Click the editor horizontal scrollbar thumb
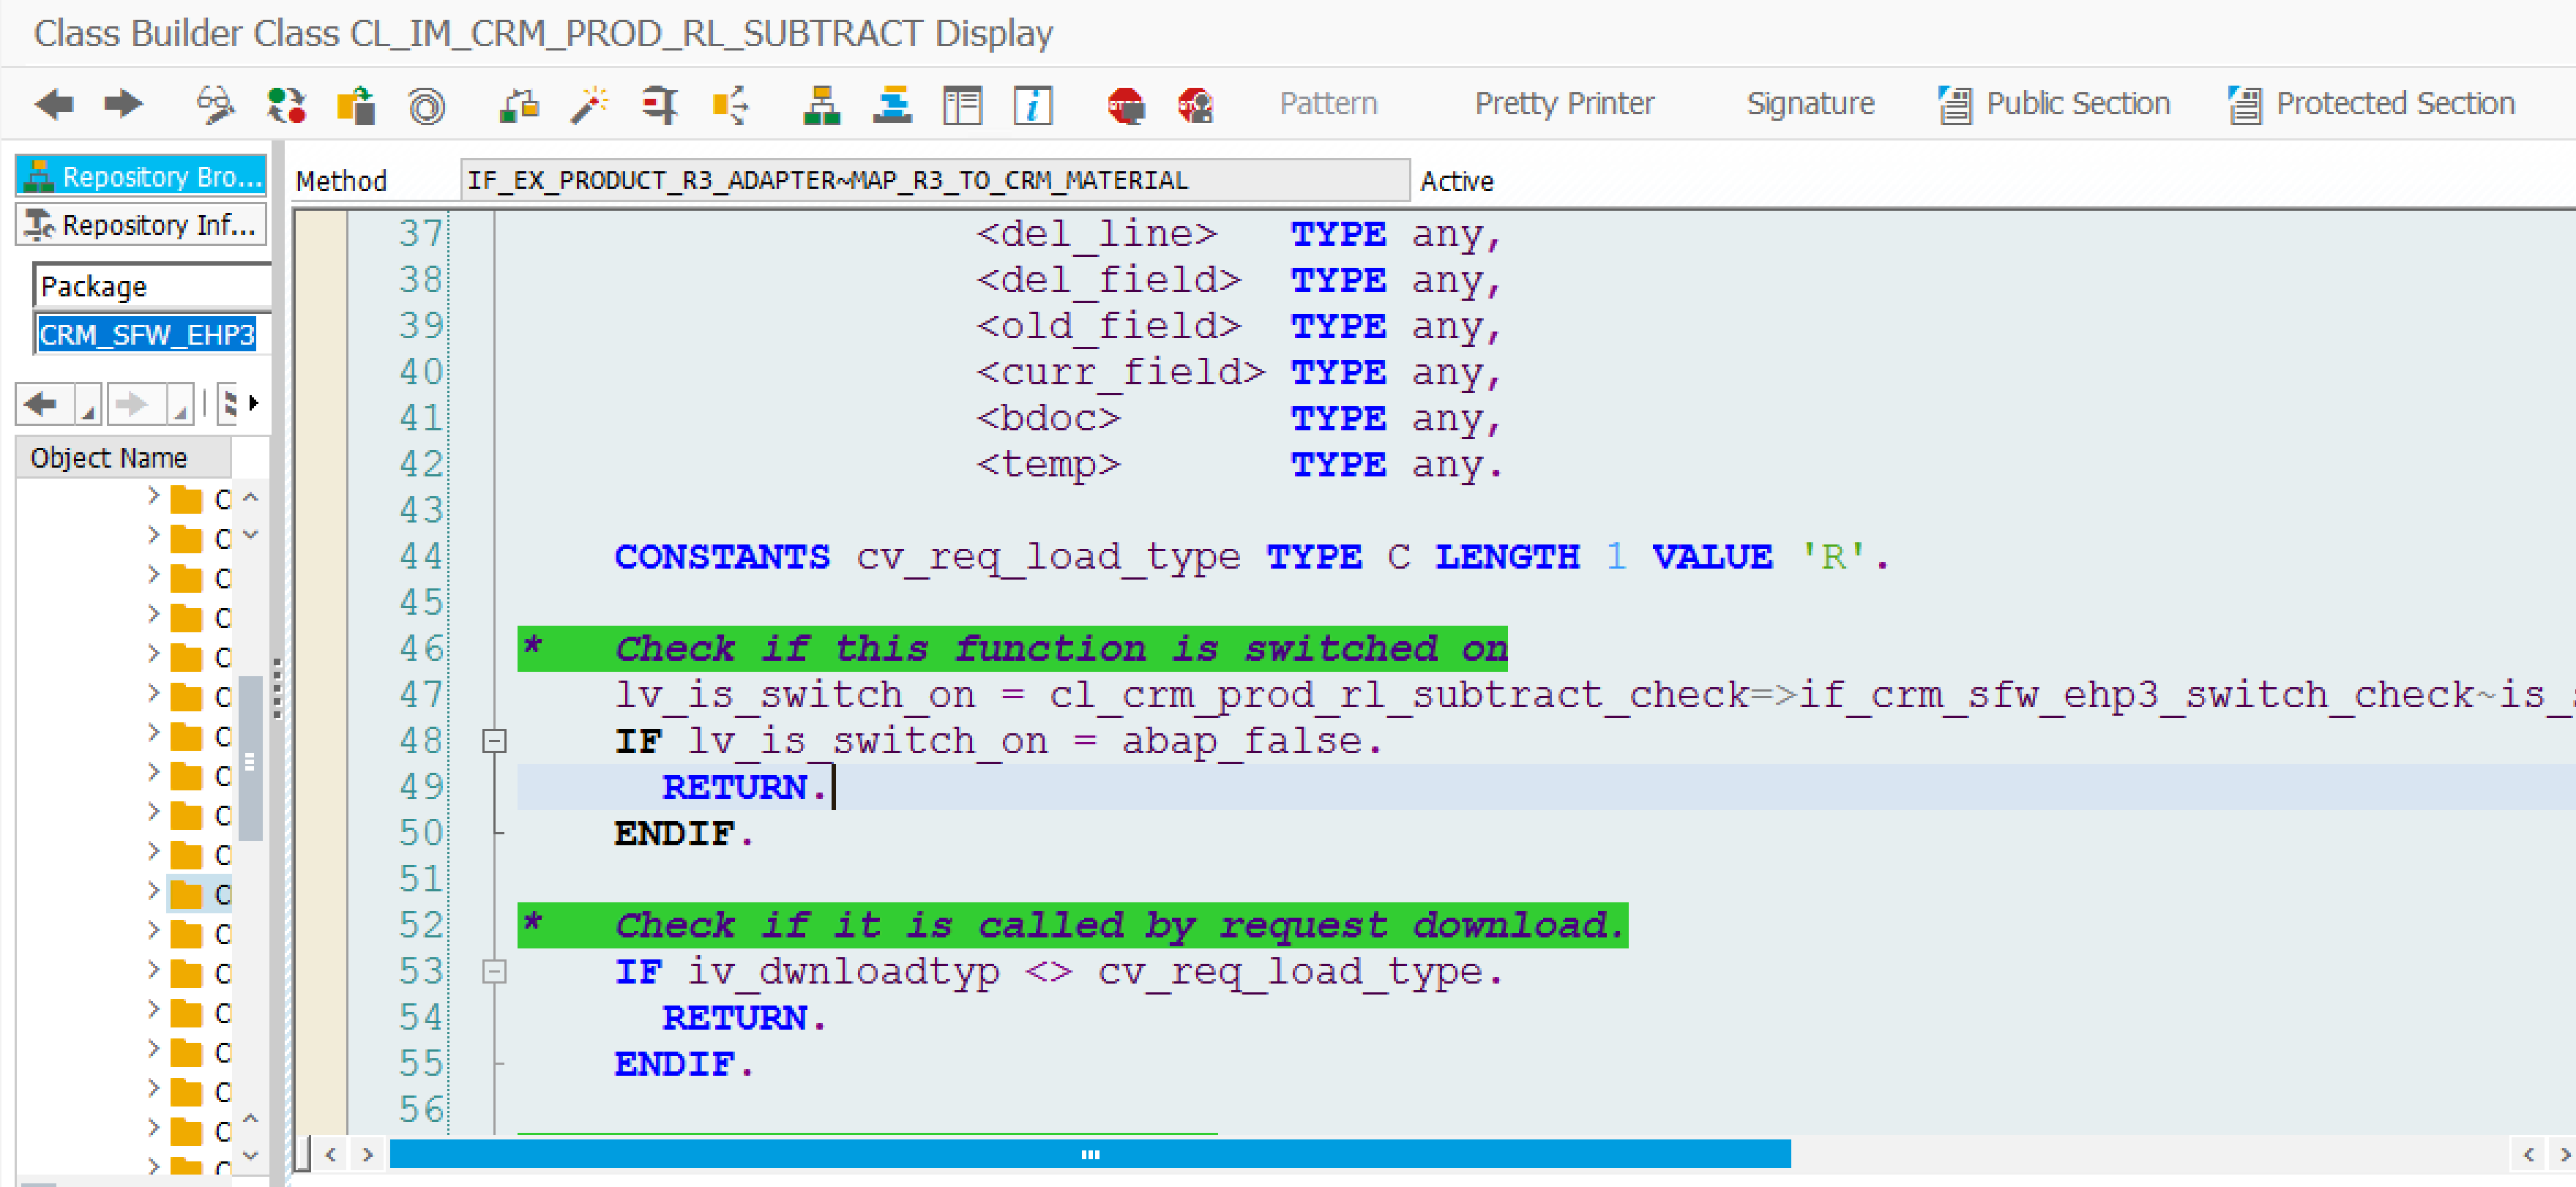The height and width of the screenshot is (1187, 2576). [1089, 1154]
